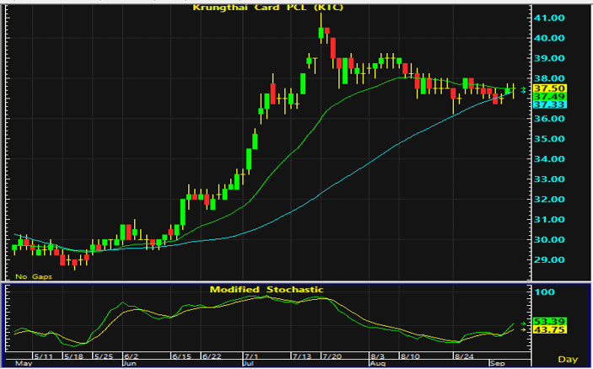Click the 36.00 price axis label

point(549,119)
